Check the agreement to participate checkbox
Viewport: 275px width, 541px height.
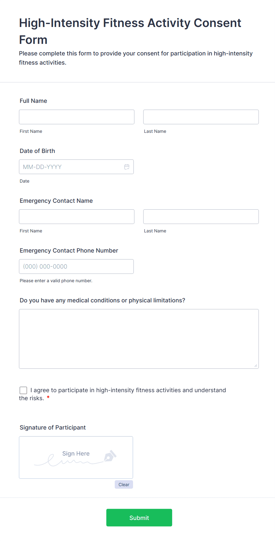pos(23,390)
